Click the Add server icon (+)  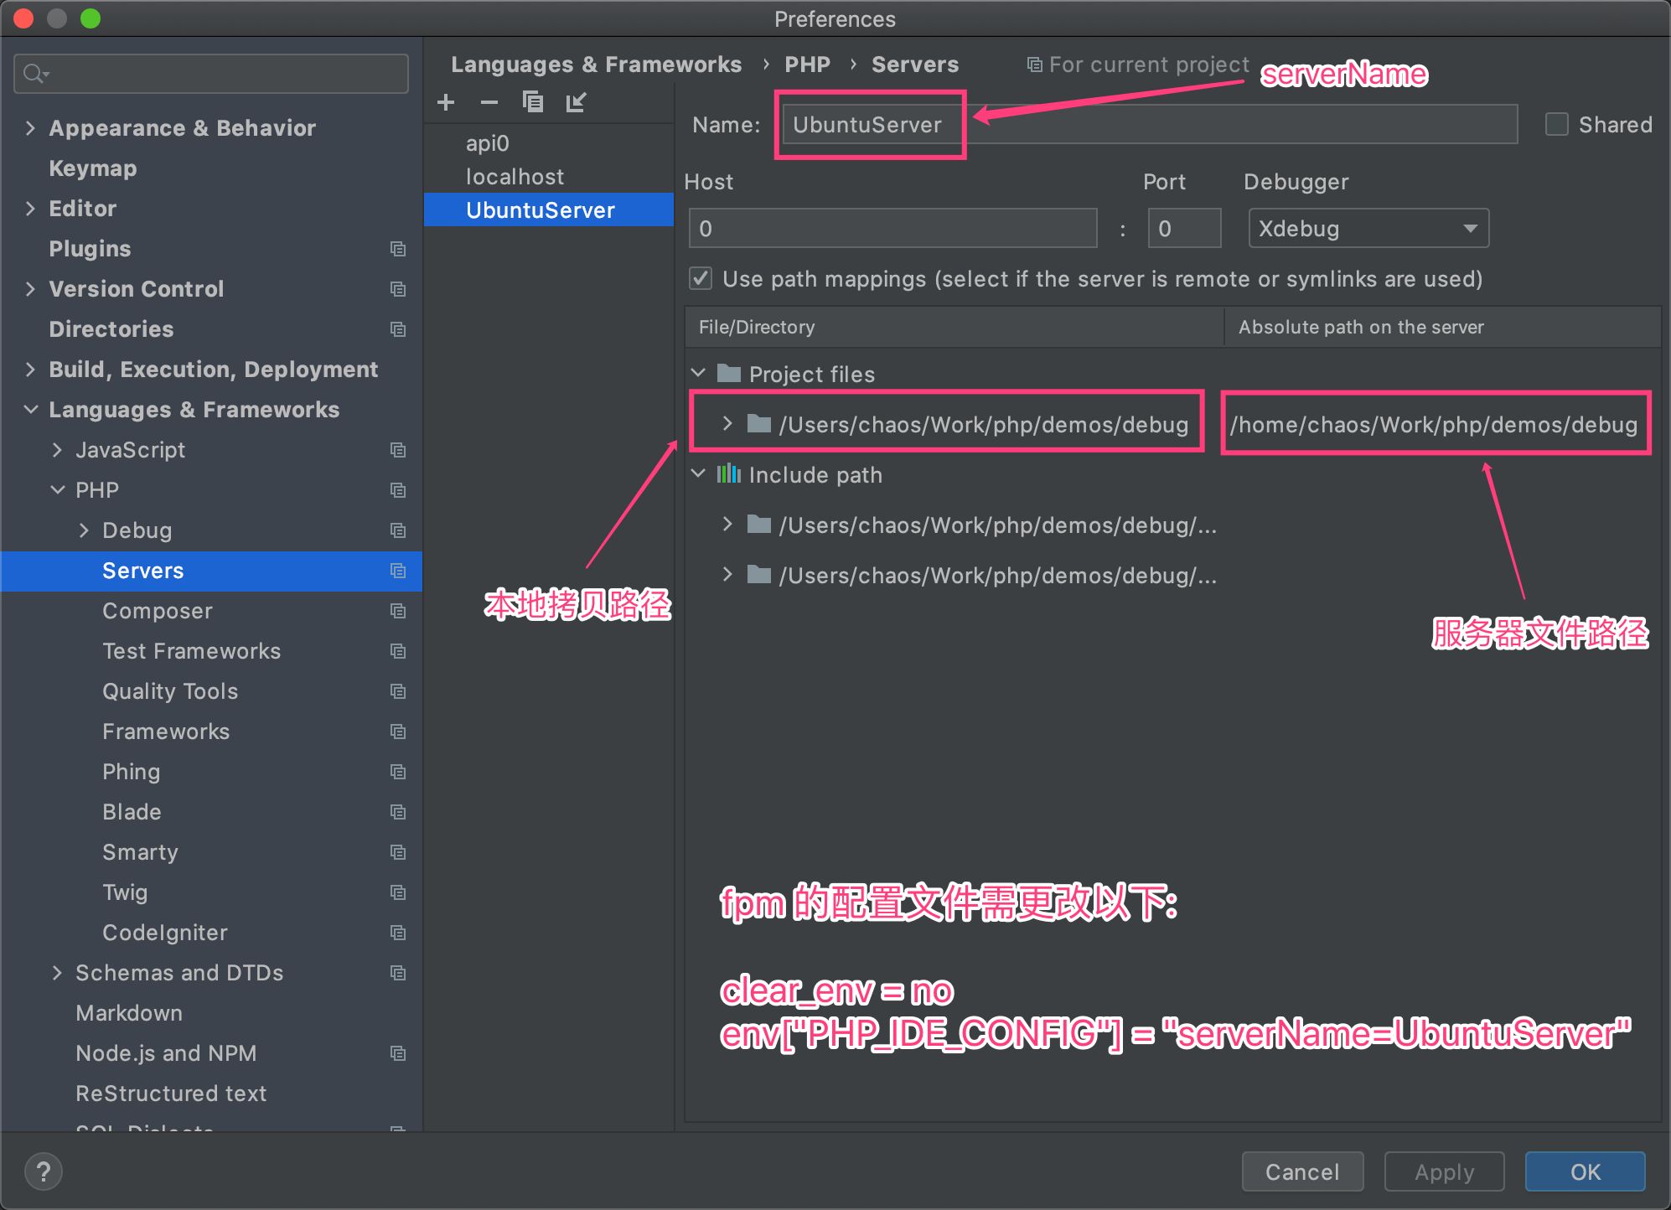(x=447, y=102)
